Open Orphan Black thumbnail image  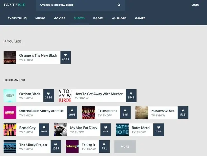(x=10, y=96)
